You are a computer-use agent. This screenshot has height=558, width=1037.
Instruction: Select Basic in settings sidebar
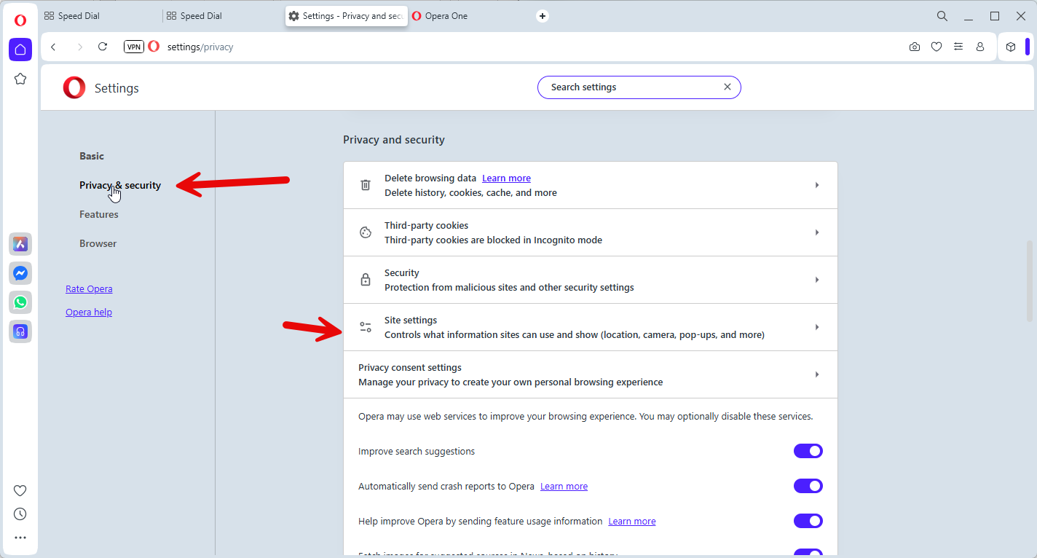(92, 156)
